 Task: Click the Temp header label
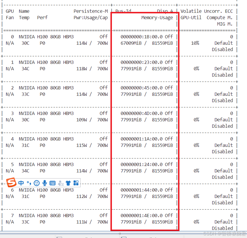pyautogui.click(x=24, y=18)
